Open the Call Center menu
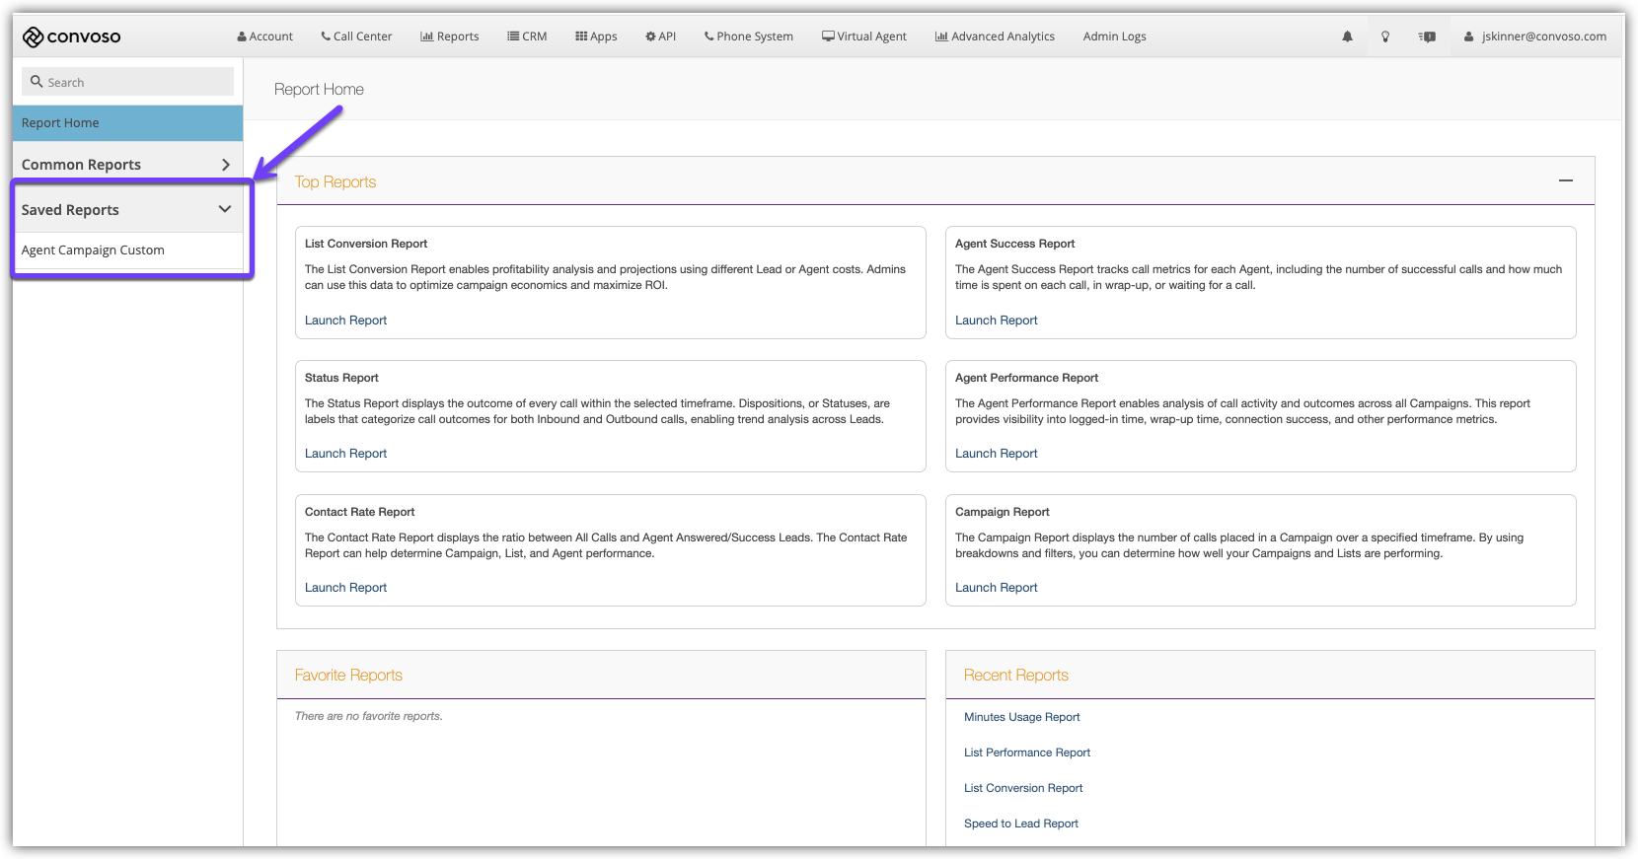This screenshot has width=1638, height=859. tap(356, 36)
